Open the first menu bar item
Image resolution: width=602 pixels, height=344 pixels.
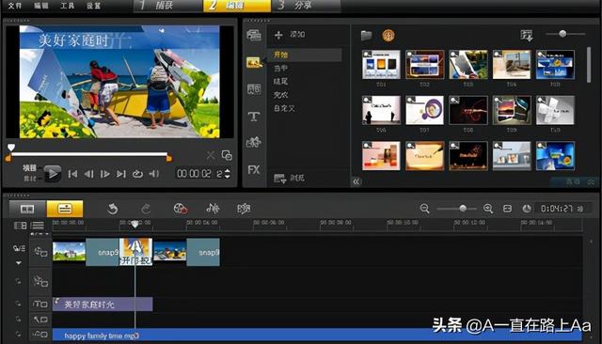tap(15, 6)
